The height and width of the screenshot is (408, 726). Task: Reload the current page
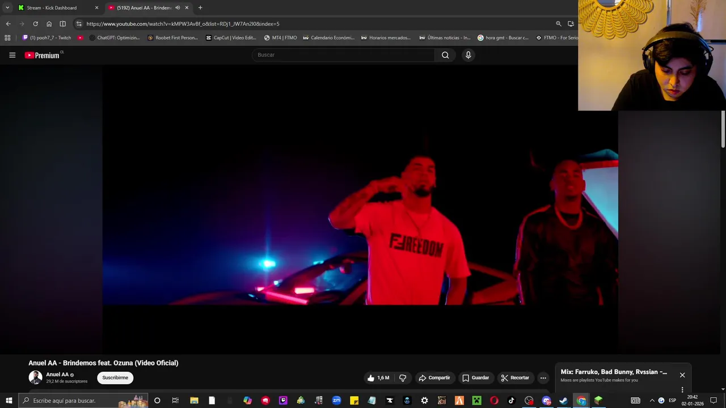pyautogui.click(x=35, y=24)
